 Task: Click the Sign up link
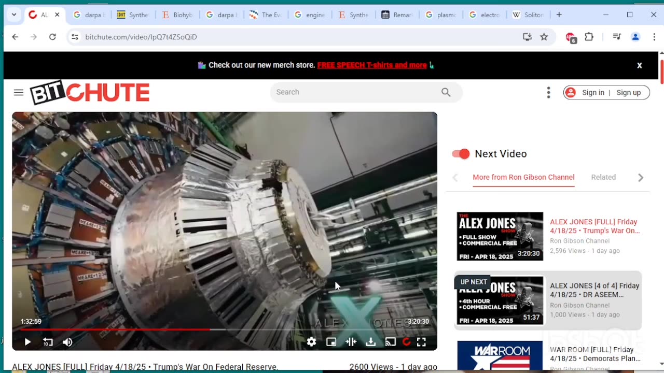coord(629,93)
